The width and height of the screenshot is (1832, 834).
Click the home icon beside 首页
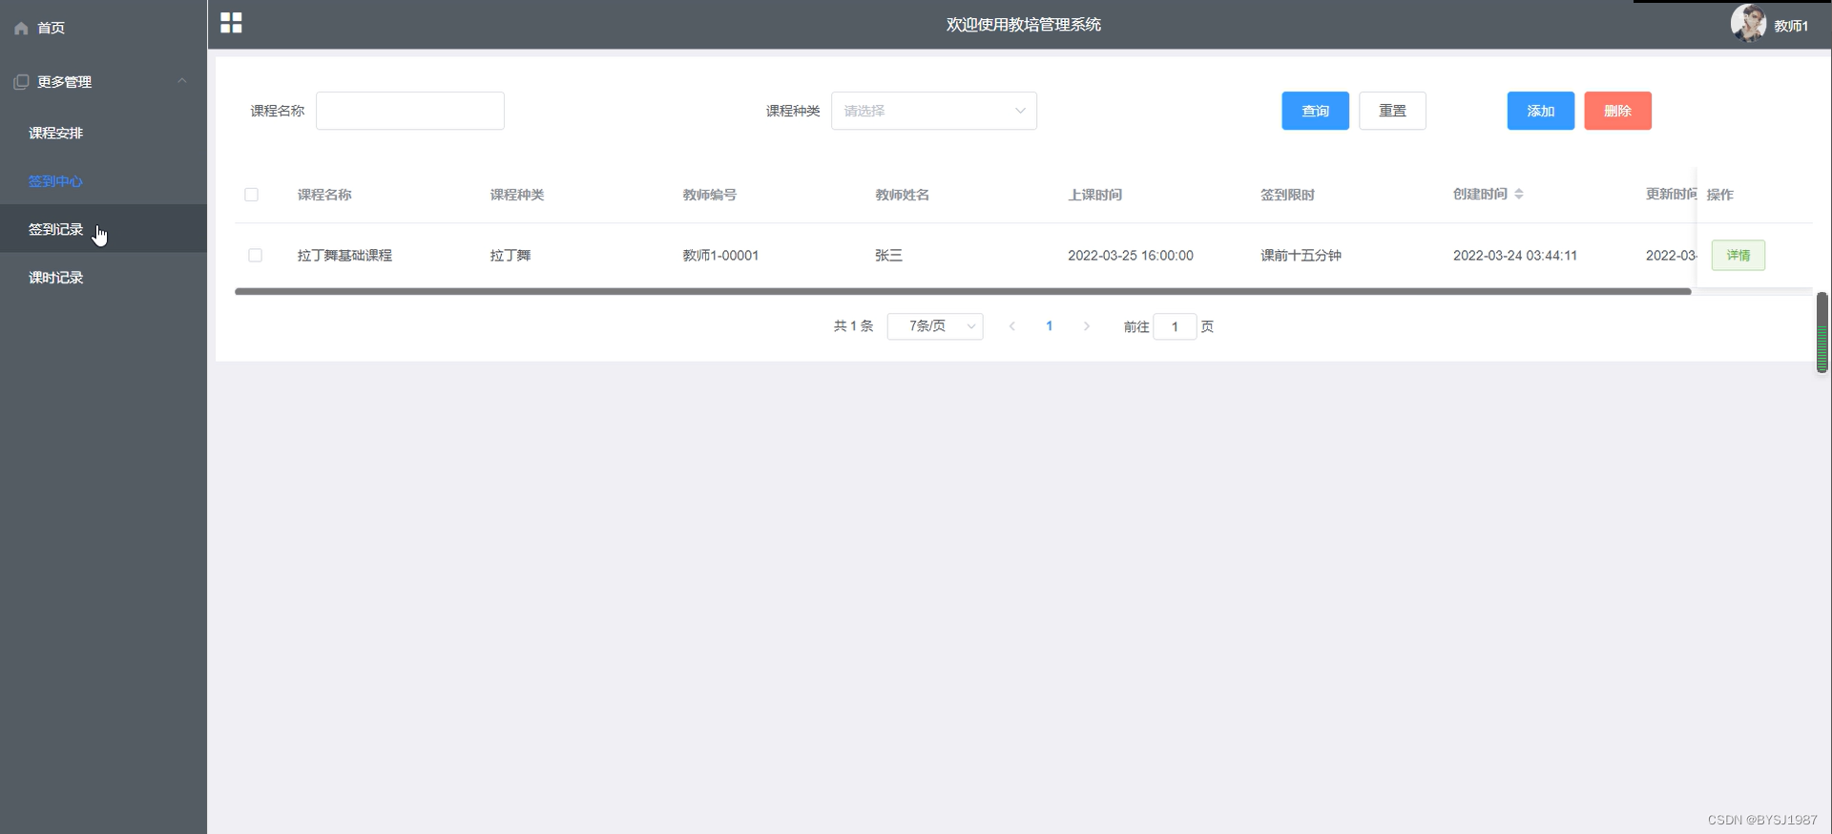[x=21, y=29]
